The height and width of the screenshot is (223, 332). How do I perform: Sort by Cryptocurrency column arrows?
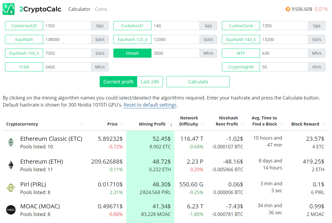[82, 124]
